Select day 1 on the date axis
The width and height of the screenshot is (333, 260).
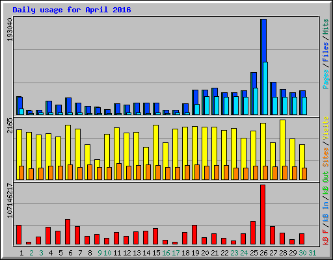tap(21, 253)
